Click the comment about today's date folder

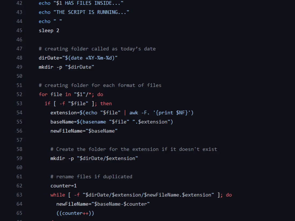[x=97, y=49]
